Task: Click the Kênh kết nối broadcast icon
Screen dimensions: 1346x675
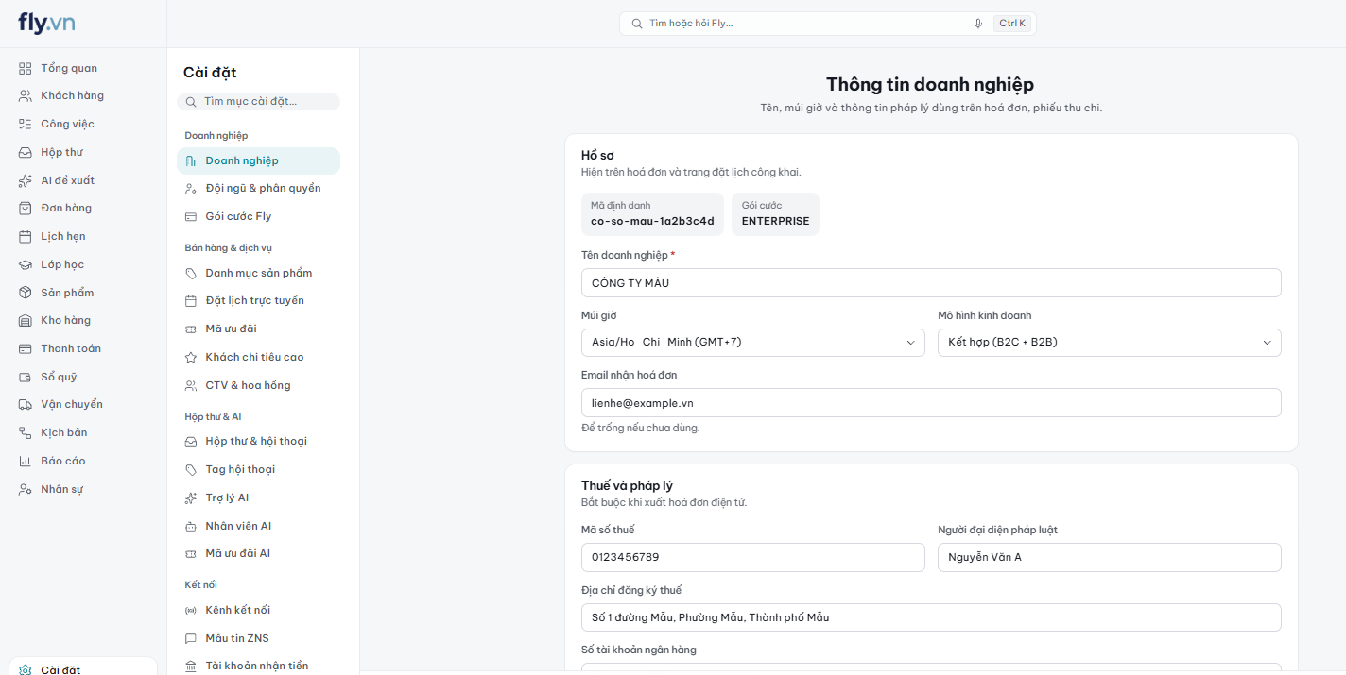Action: [x=191, y=610]
